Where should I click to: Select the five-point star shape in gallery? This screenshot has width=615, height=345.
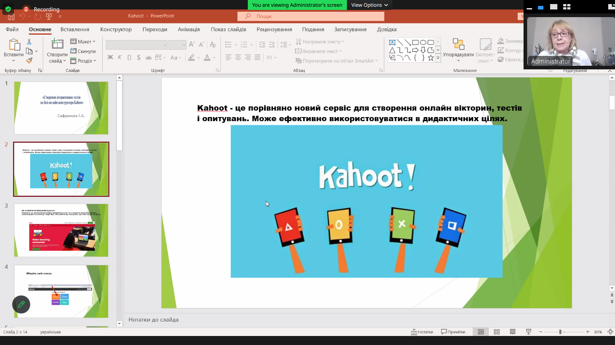coord(431,58)
